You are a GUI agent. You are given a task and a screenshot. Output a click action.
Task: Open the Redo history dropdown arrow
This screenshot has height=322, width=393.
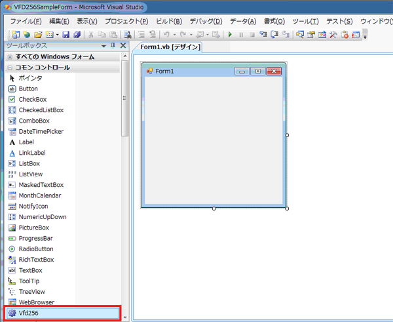[191, 35]
